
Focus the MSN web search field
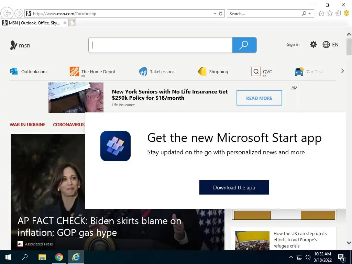pyautogui.click(x=161, y=45)
